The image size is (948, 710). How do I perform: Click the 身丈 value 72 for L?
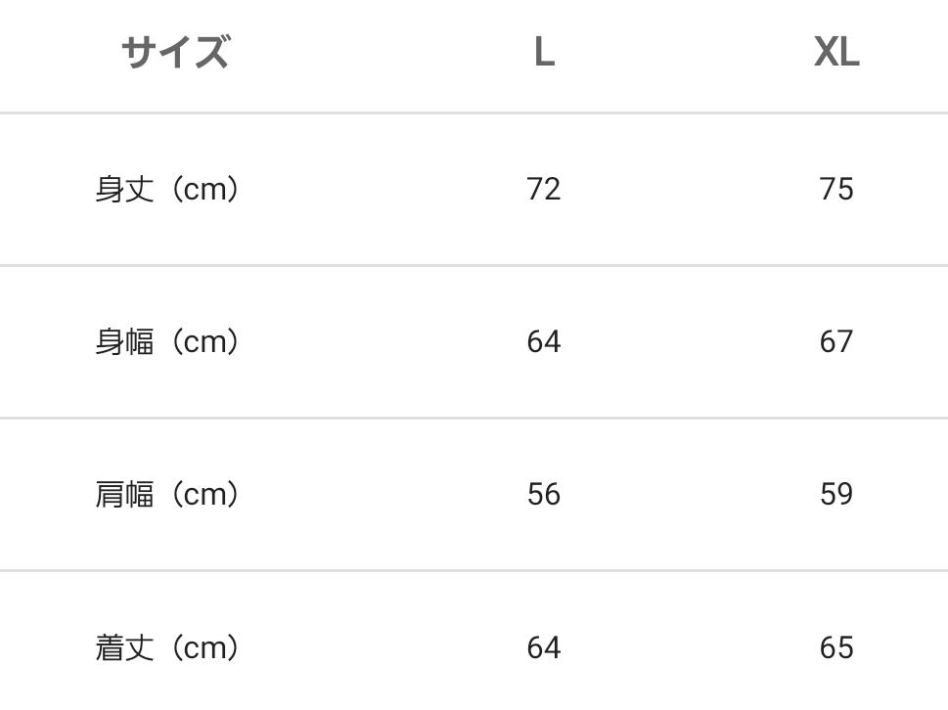tap(544, 189)
